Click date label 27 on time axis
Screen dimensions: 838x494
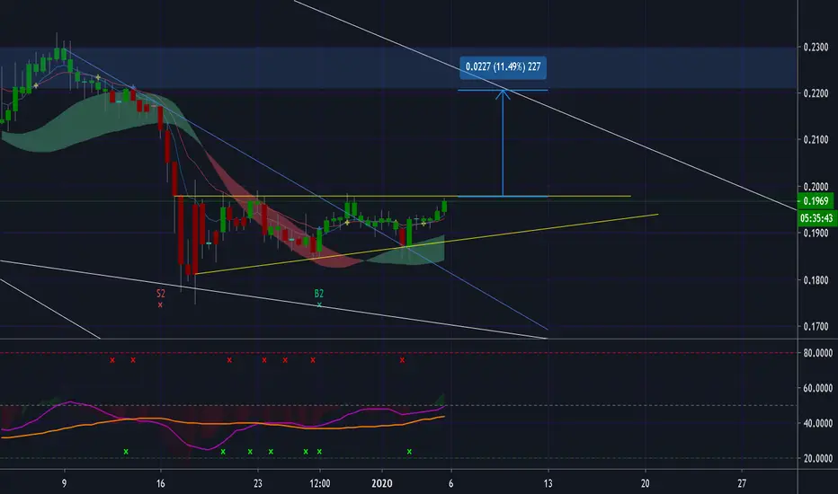(x=742, y=483)
